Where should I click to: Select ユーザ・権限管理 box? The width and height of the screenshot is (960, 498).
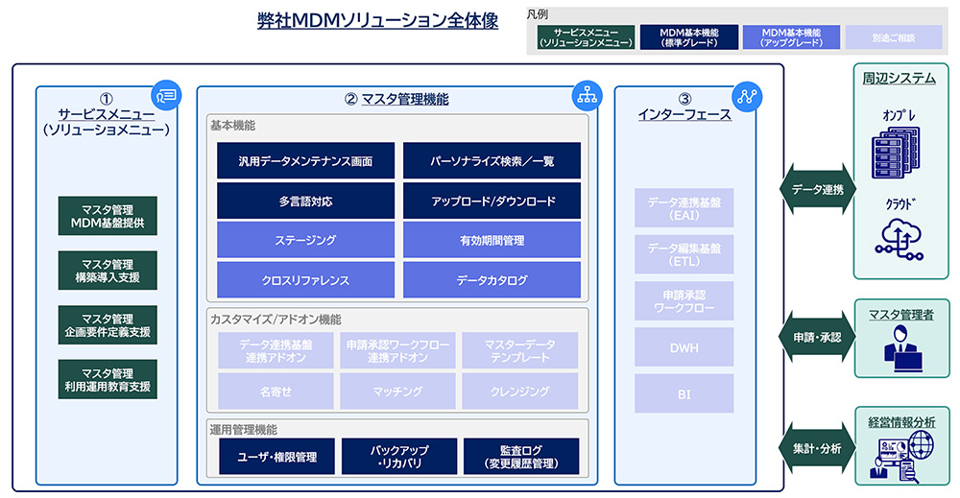276,457
